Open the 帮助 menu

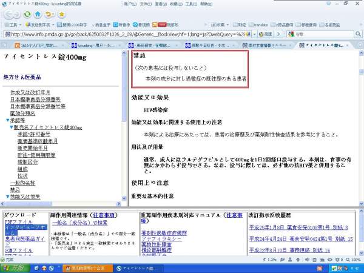pyautogui.click(x=206, y=4)
